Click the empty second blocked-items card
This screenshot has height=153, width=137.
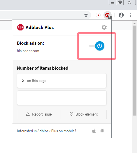pyautogui.click(x=62, y=98)
